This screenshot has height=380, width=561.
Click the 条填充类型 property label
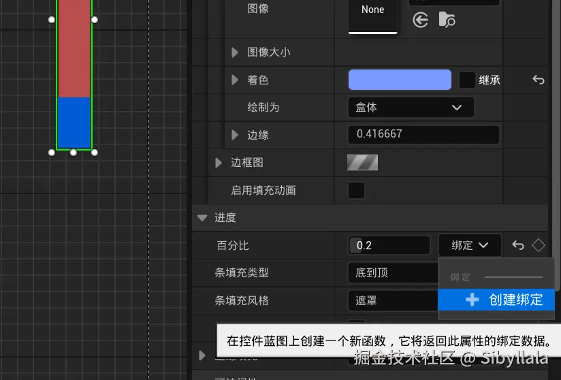point(242,272)
